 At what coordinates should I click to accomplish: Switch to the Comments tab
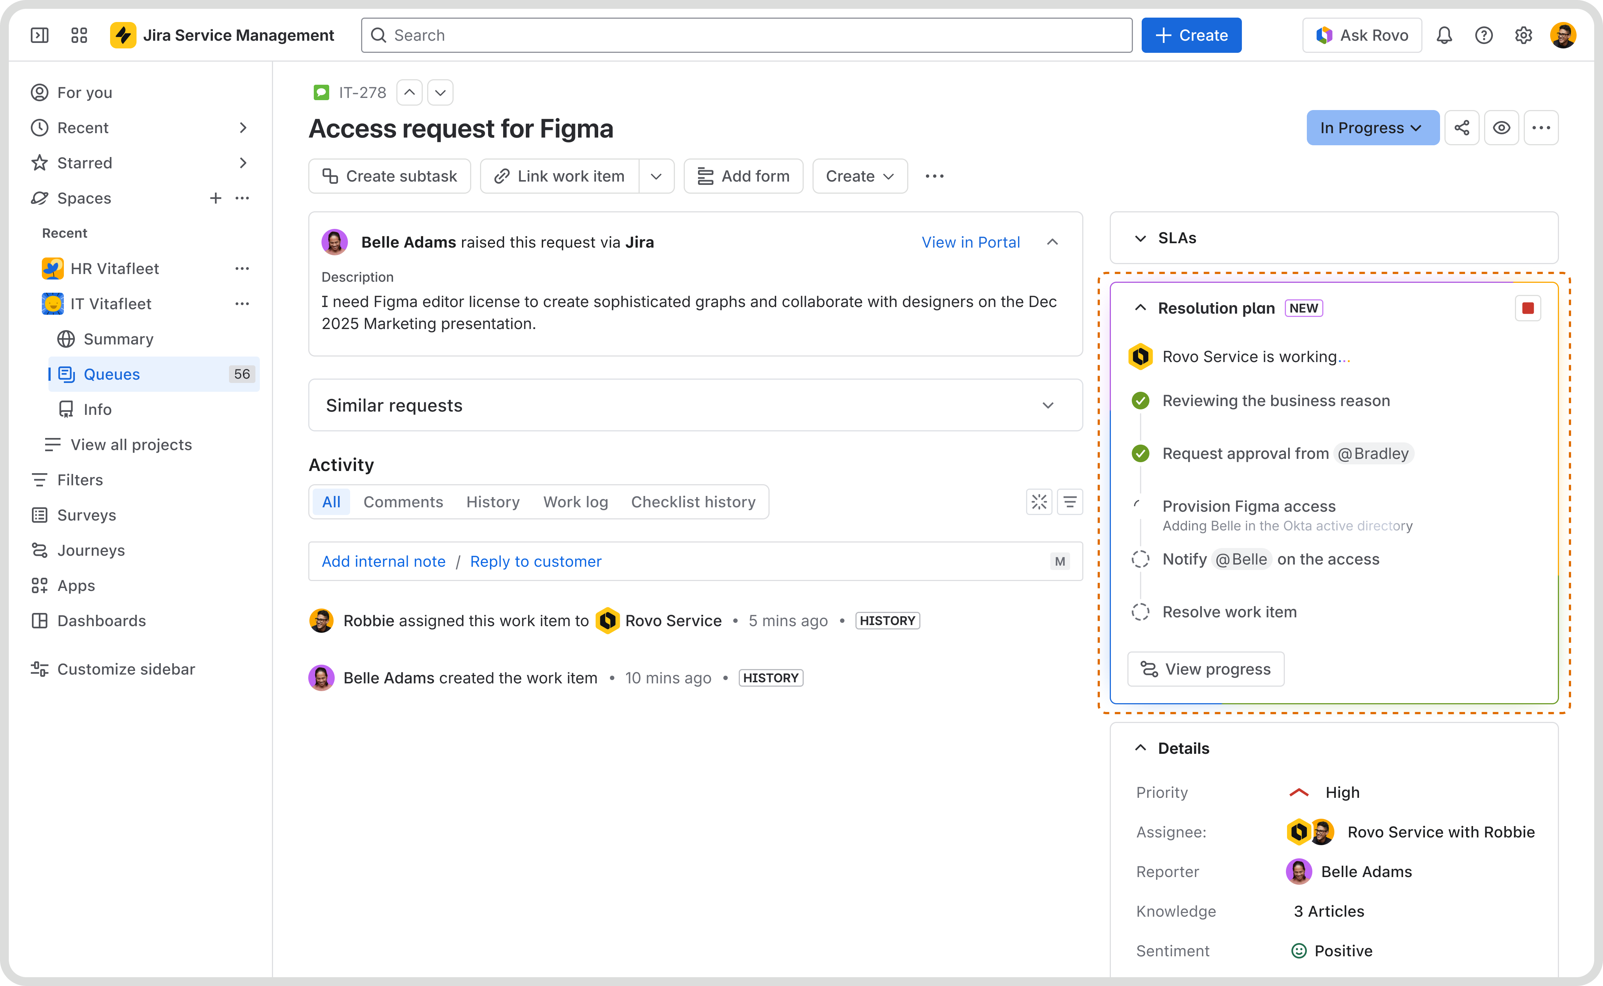(x=403, y=502)
